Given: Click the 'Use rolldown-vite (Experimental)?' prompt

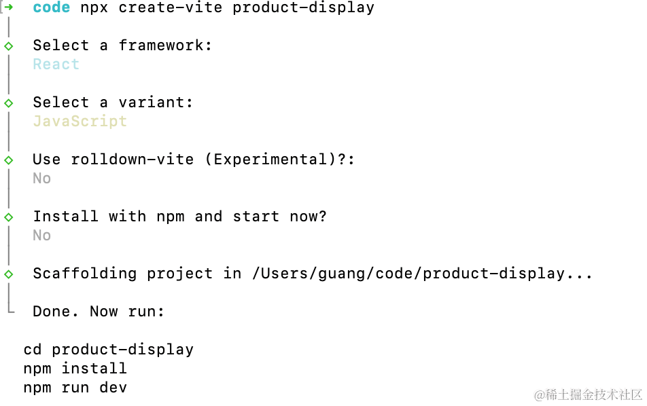Looking at the screenshot, I should click(194, 160).
